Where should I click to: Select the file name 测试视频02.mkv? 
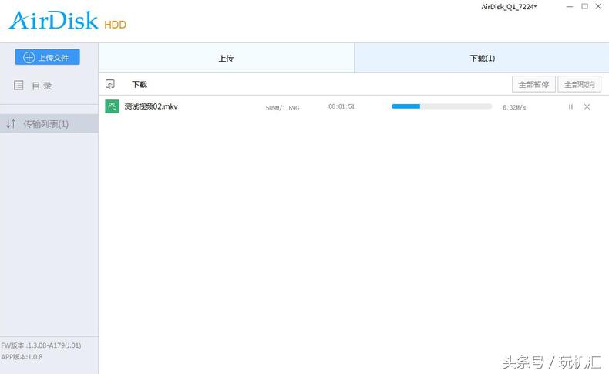pos(150,106)
